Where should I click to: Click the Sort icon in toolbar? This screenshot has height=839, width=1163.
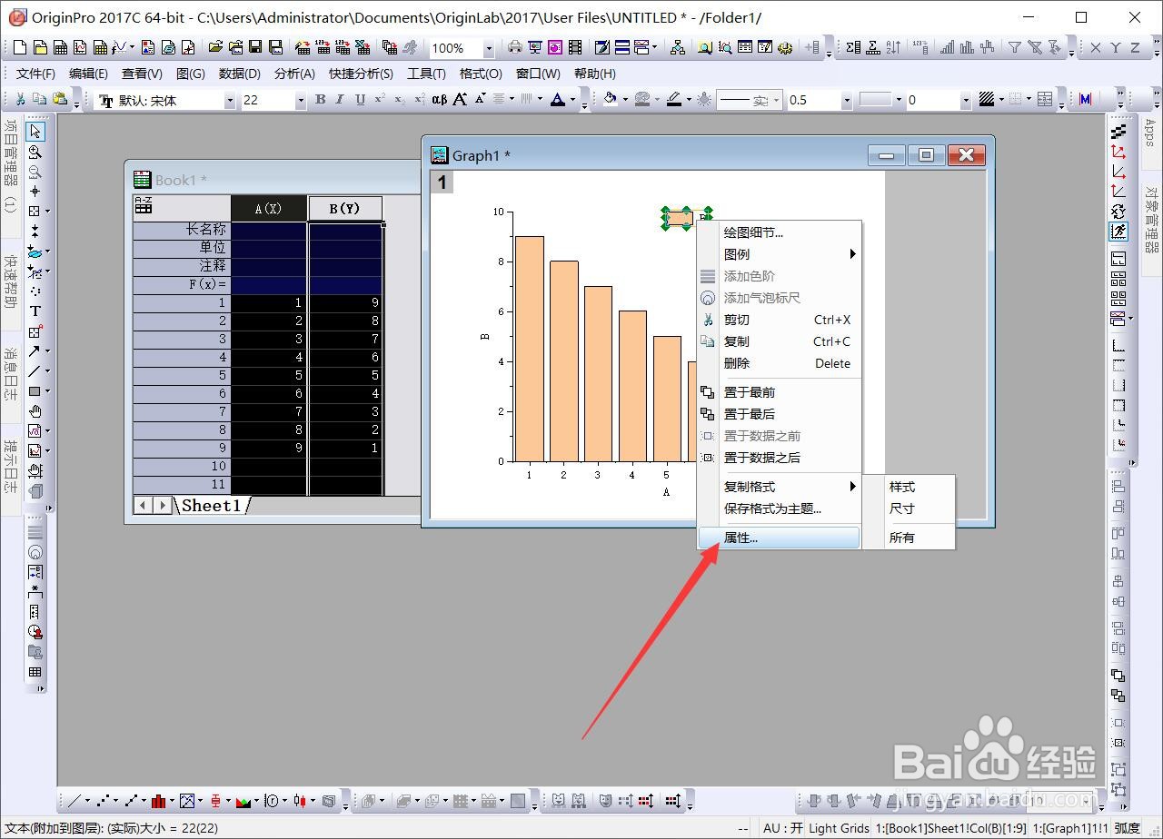(x=894, y=48)
